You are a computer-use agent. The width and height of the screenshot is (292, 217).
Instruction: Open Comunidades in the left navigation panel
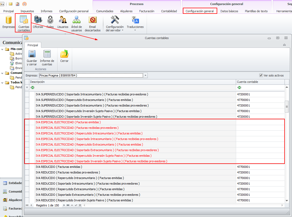click(x=13, y=191)
